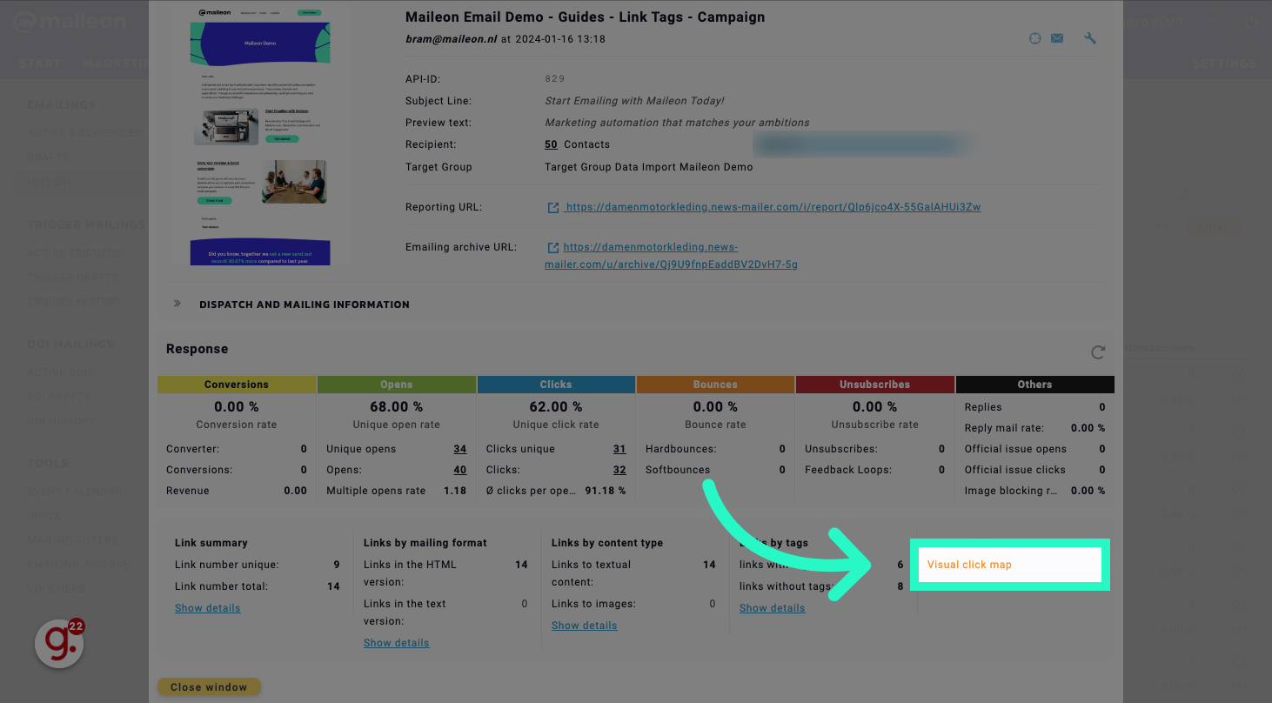The height and width of the screenshot is (703, 1272).
Task: Refresh the Response statistics
Action: 1098,352
